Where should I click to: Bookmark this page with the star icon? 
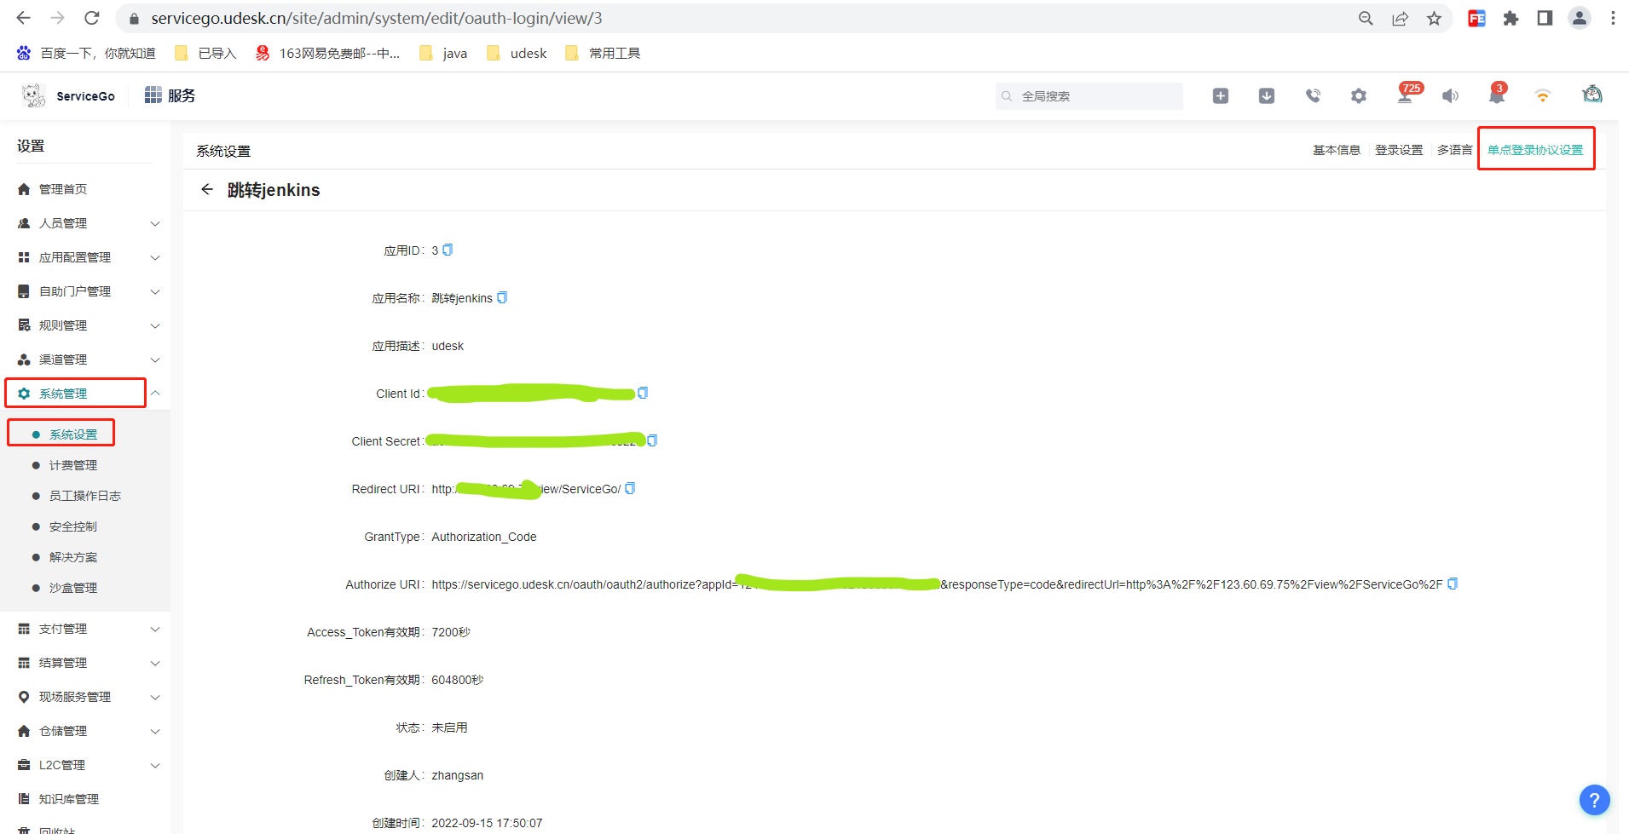click(x=1434, y=19)
